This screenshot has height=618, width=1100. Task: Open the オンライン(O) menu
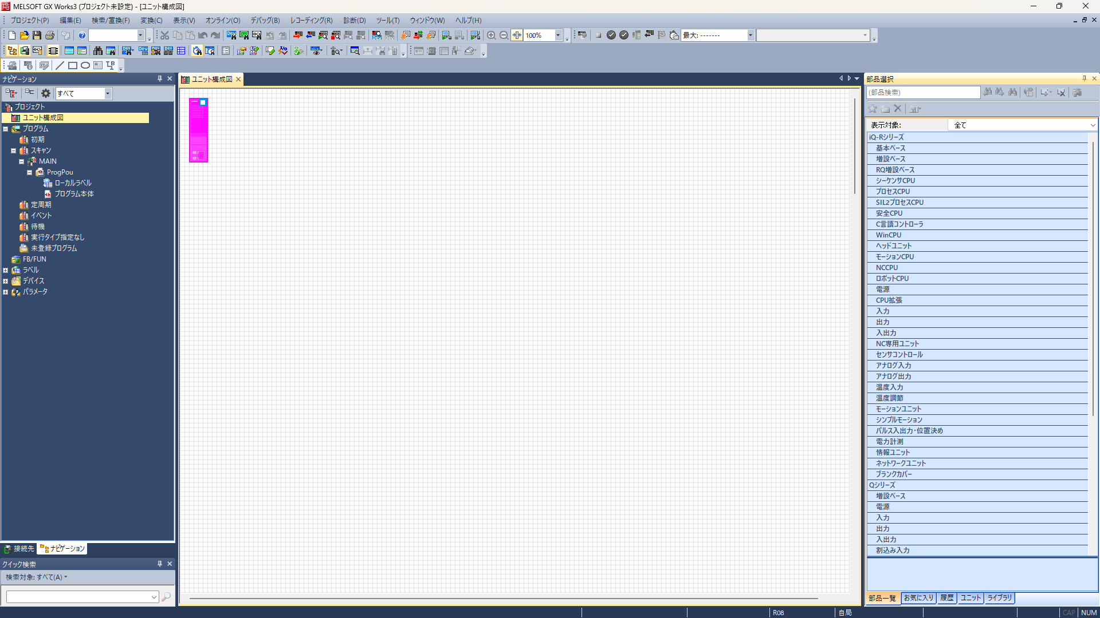(222, 20)
